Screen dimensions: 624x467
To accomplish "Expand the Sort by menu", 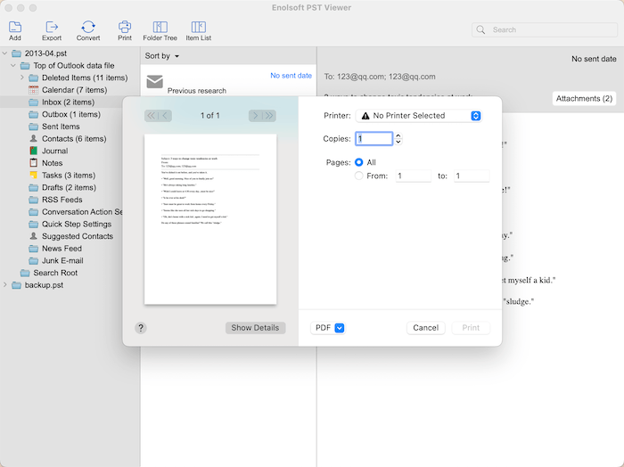I will pyautogui.click(x=162, y=56).
